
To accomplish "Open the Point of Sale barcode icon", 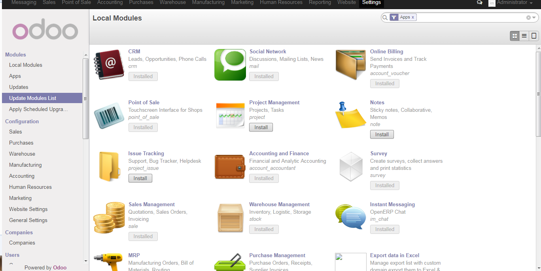I will point(109,116).
